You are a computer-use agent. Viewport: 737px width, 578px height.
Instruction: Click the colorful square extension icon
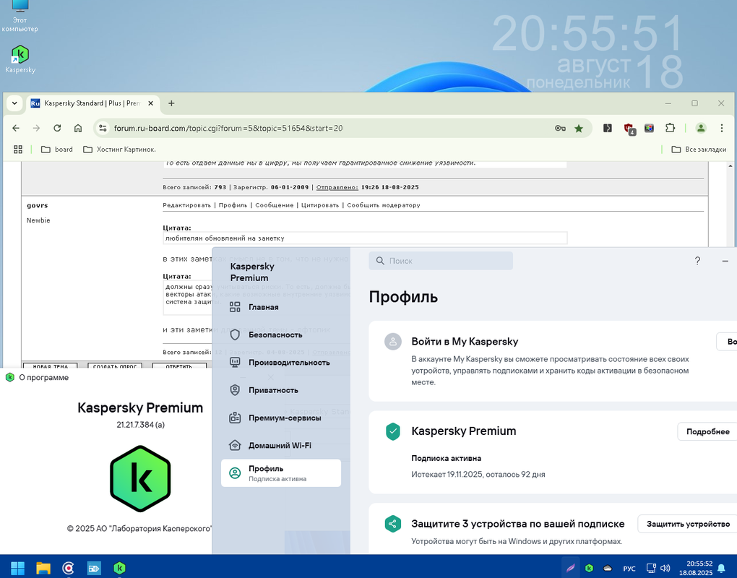click(x=649, y=128)
